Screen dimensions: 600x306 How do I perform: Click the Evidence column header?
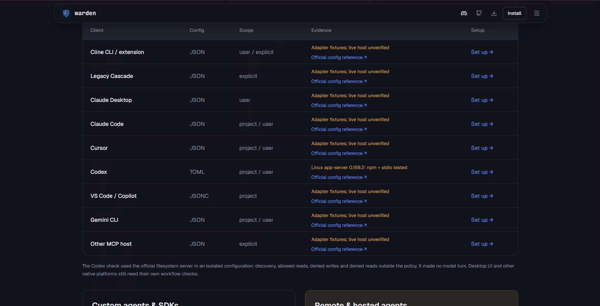click(x=321, y=30)
